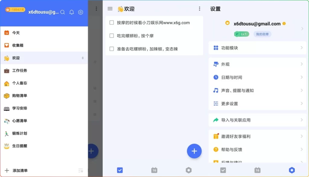Select the checkmark tasks icon in bottom navigation
The height and width of the screenshot is (177, 309).
[x=120, y=170]
